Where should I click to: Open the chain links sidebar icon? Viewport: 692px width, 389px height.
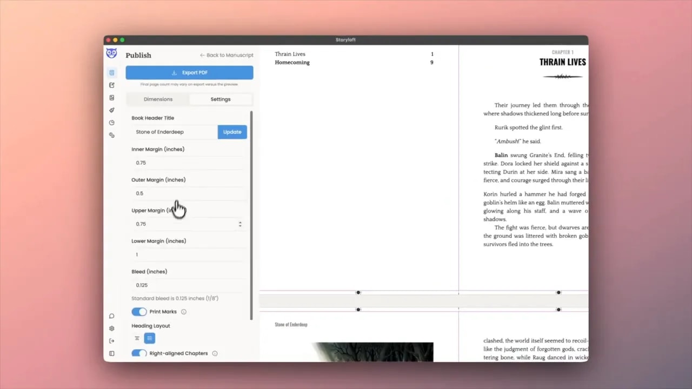coord(112,135)
